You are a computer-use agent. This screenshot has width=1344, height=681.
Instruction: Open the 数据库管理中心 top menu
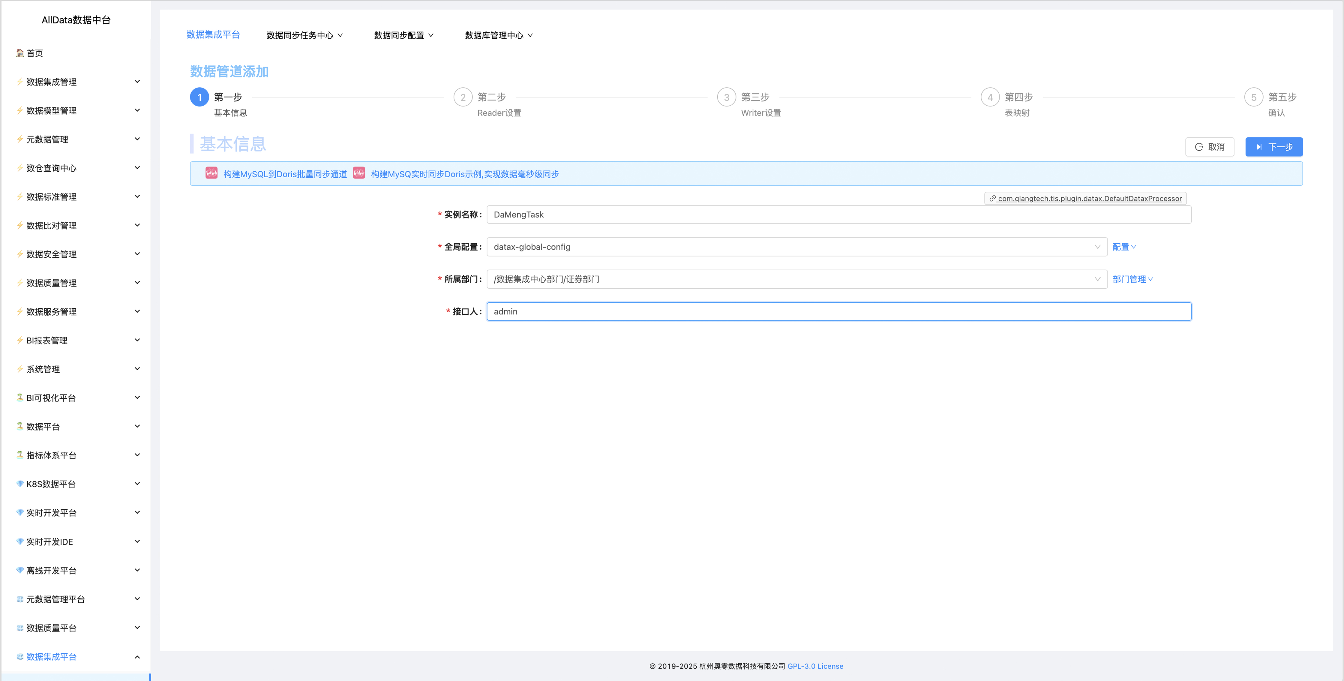[498, 35]
